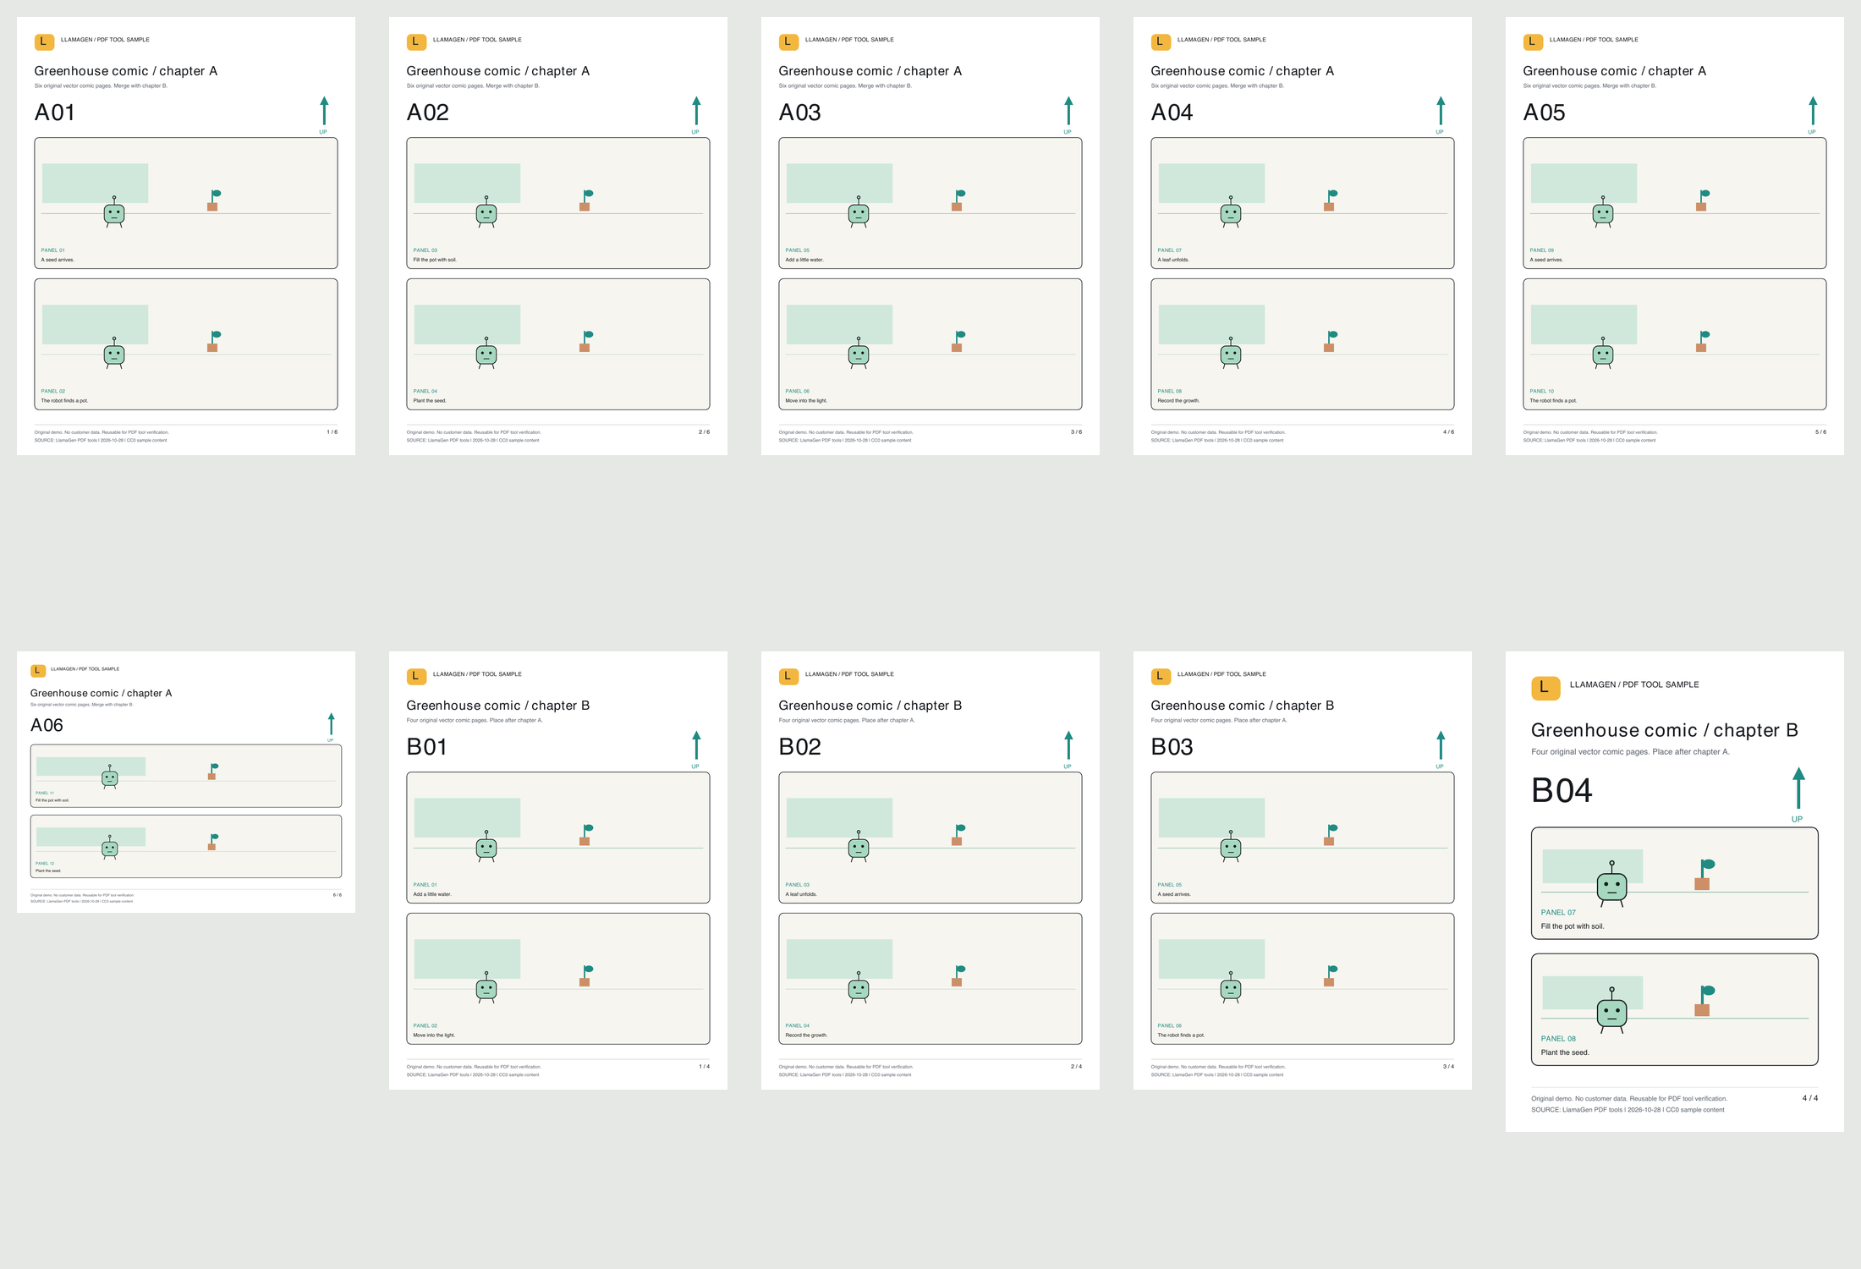This screenshot has width=1861, height=1269.
Task: Click the UP arrow on page A02
Action: click(696, 113)
